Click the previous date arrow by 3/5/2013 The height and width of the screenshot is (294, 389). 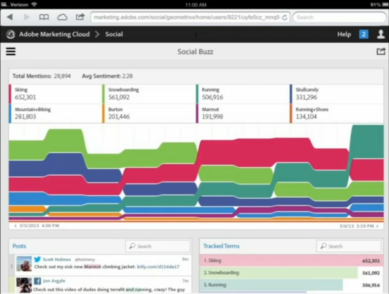tap(16, 226)
